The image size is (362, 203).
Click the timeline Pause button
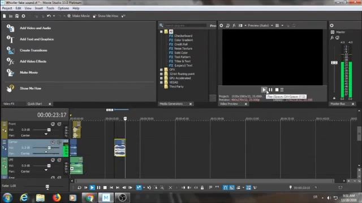[x=98, y=188]
